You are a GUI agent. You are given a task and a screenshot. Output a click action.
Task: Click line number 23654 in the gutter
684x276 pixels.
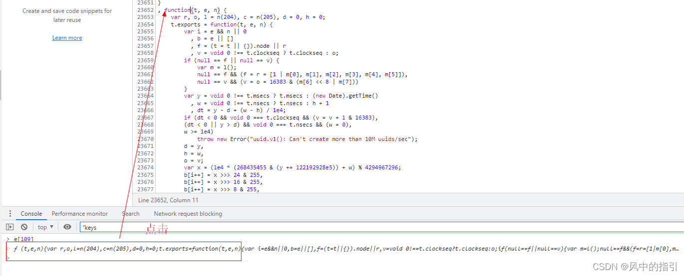click(145, 24)
